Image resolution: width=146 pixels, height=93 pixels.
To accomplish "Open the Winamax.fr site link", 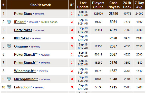I will click(25, 71).
